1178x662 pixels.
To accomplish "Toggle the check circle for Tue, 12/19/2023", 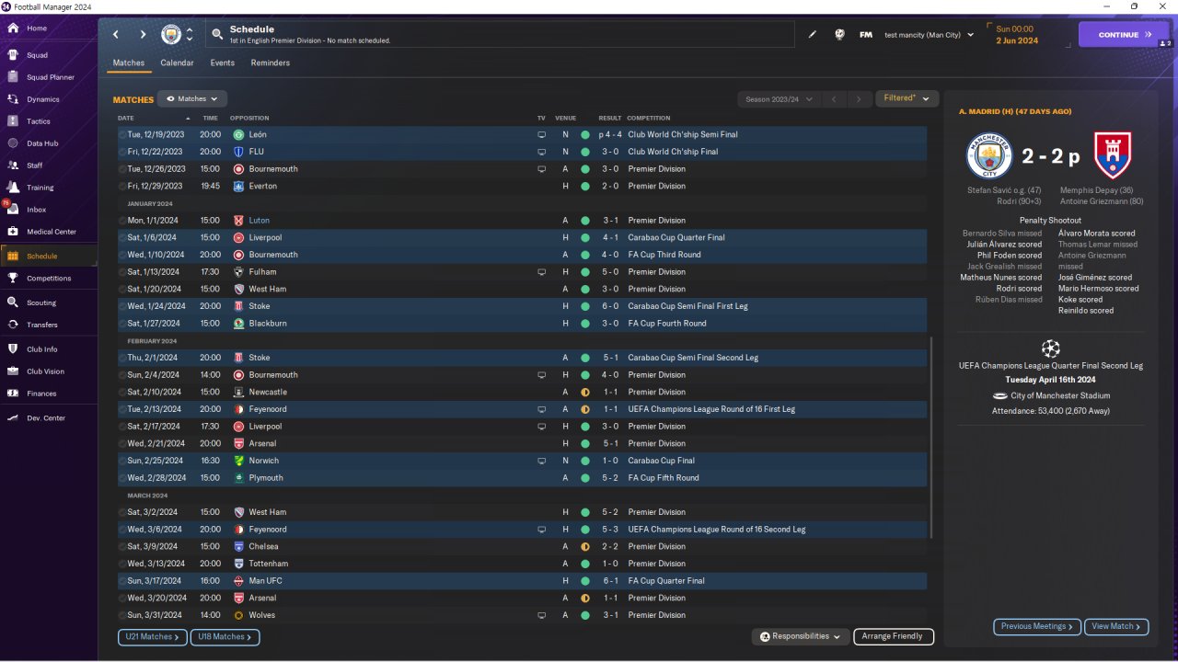I will [122, 134].
